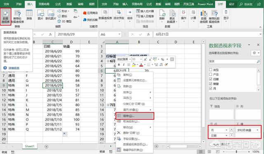Open the 开发工具 Developer tab
The height and width of the screenshot is (154, 264).
pos(189,4)
